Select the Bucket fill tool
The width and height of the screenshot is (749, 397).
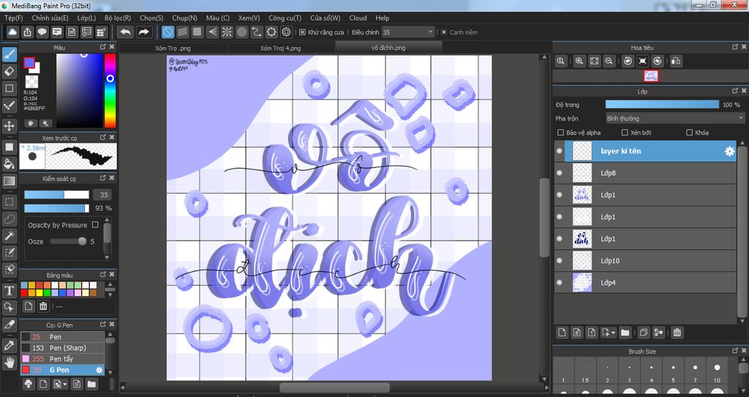tap(9, 164)
